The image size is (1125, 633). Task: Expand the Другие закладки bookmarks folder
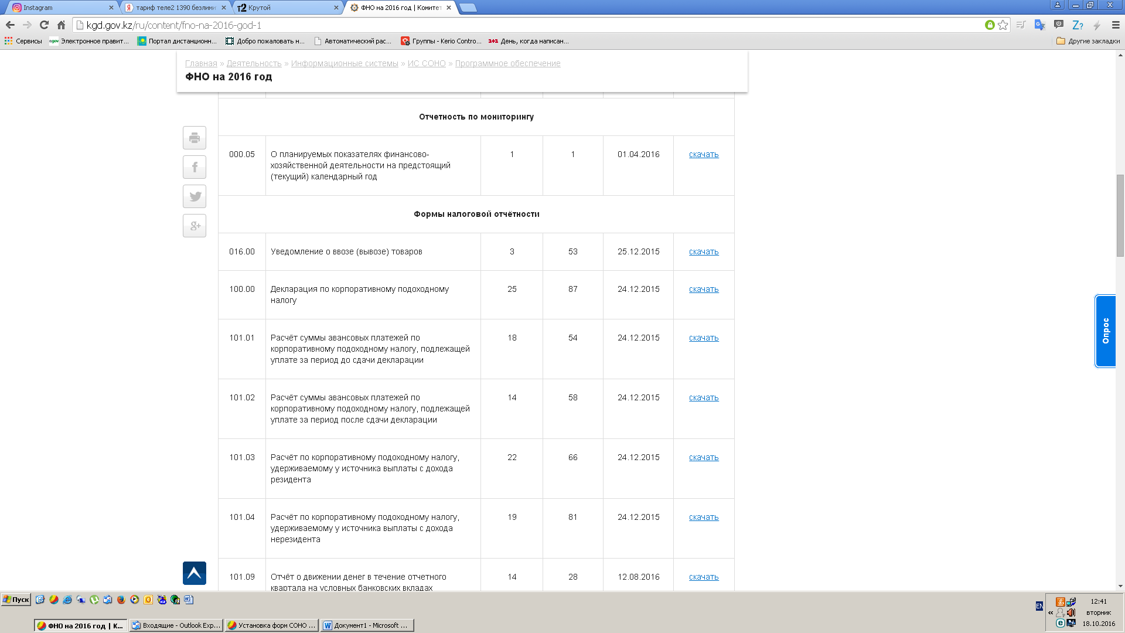(1088, 41)
